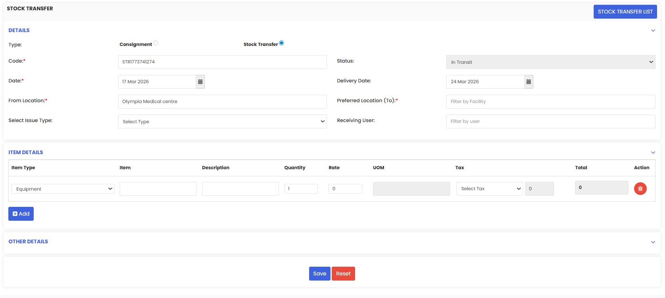Image resolution: width=665 pixels, height=298 pixels.
Task: Focus the Filter by Facility field
Action: point(550,101)
